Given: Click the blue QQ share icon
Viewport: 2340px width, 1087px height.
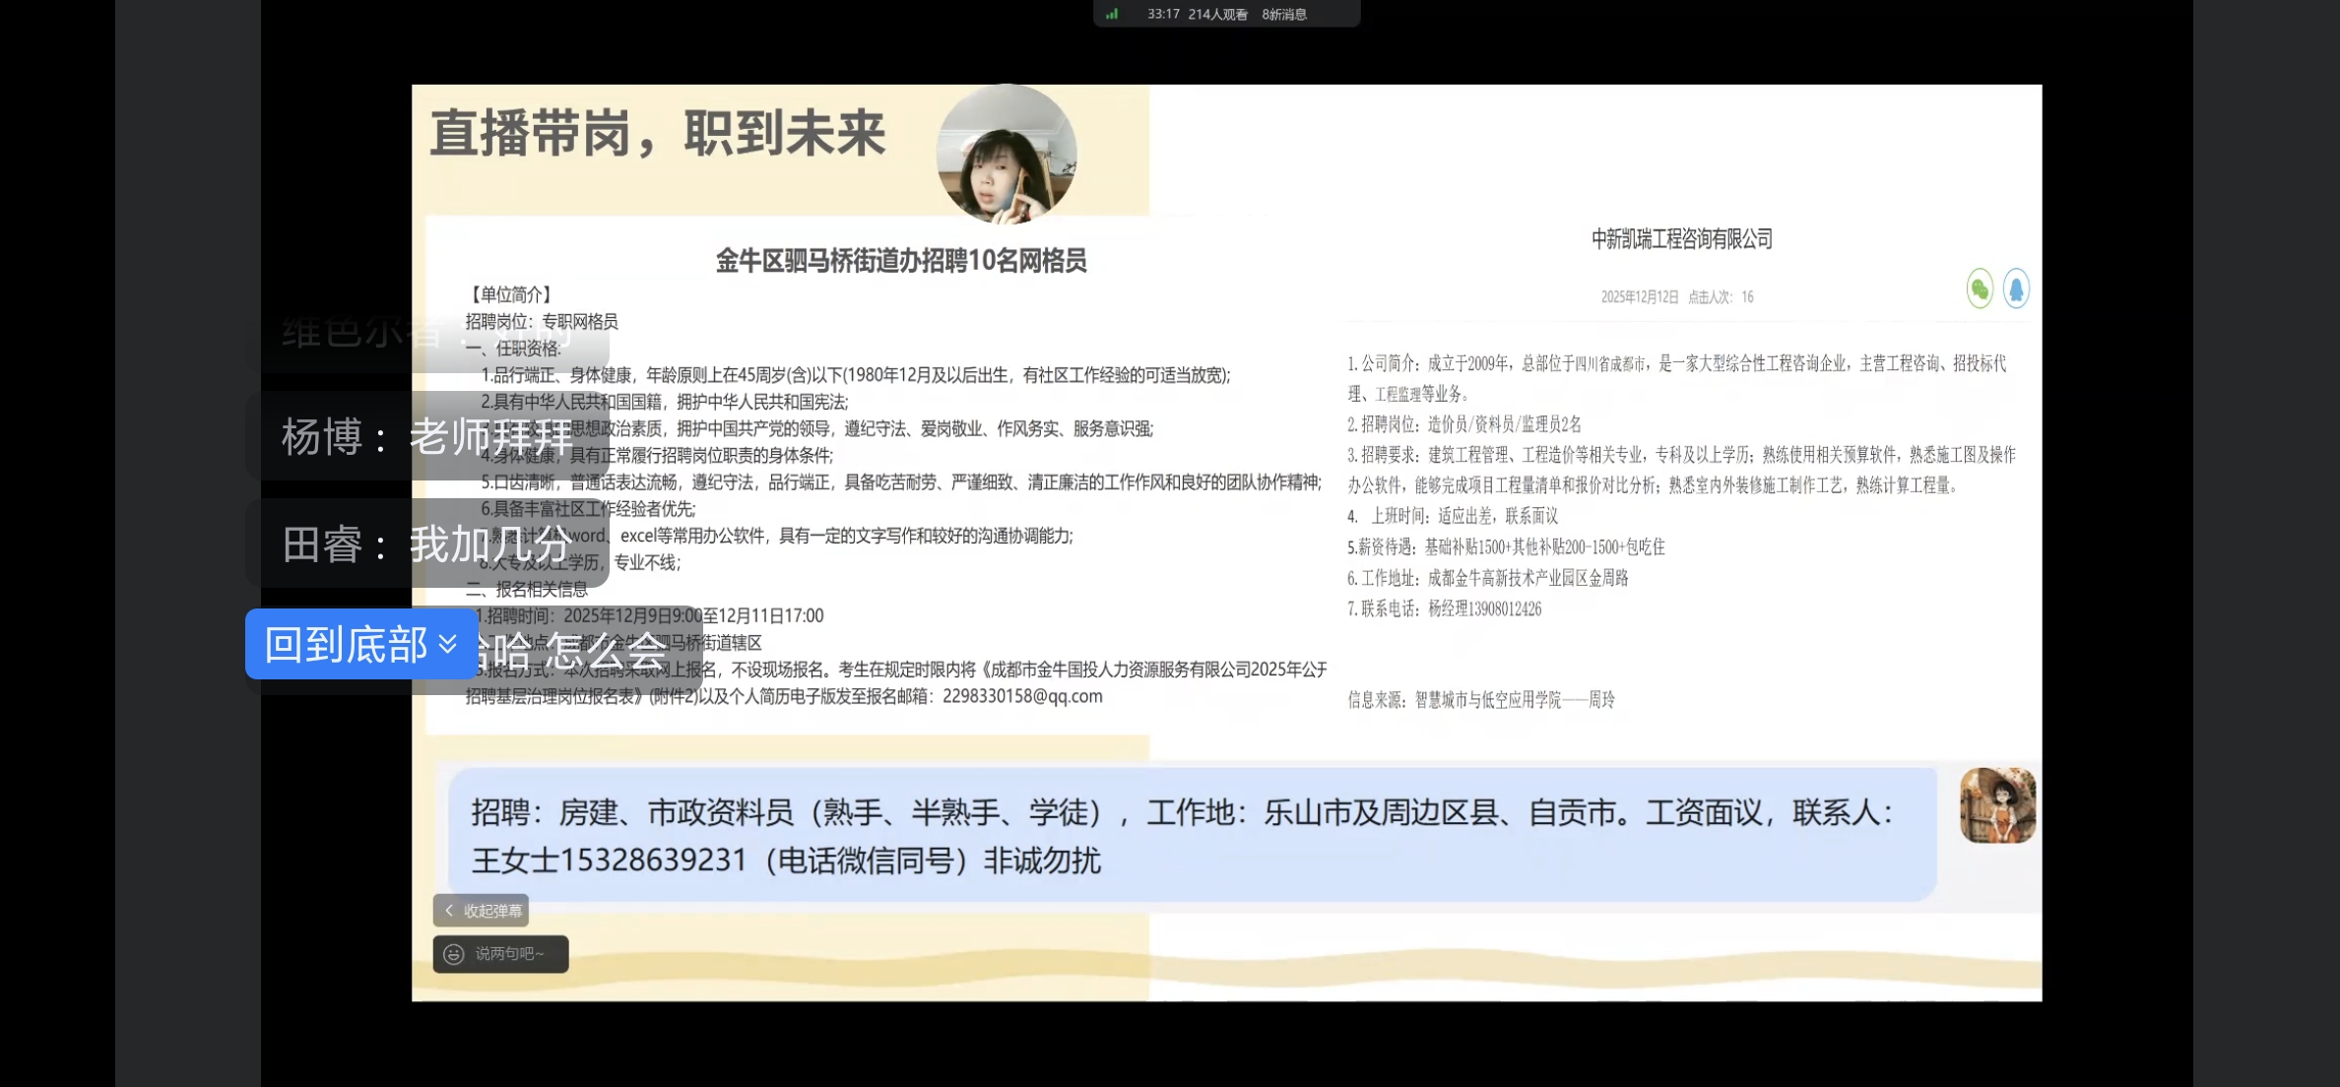Looking at the screenshot, I should [x=2016, y=288].
